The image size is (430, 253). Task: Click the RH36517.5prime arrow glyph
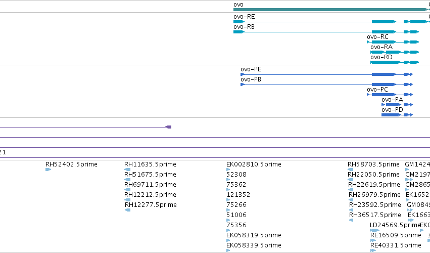[351, 220]
